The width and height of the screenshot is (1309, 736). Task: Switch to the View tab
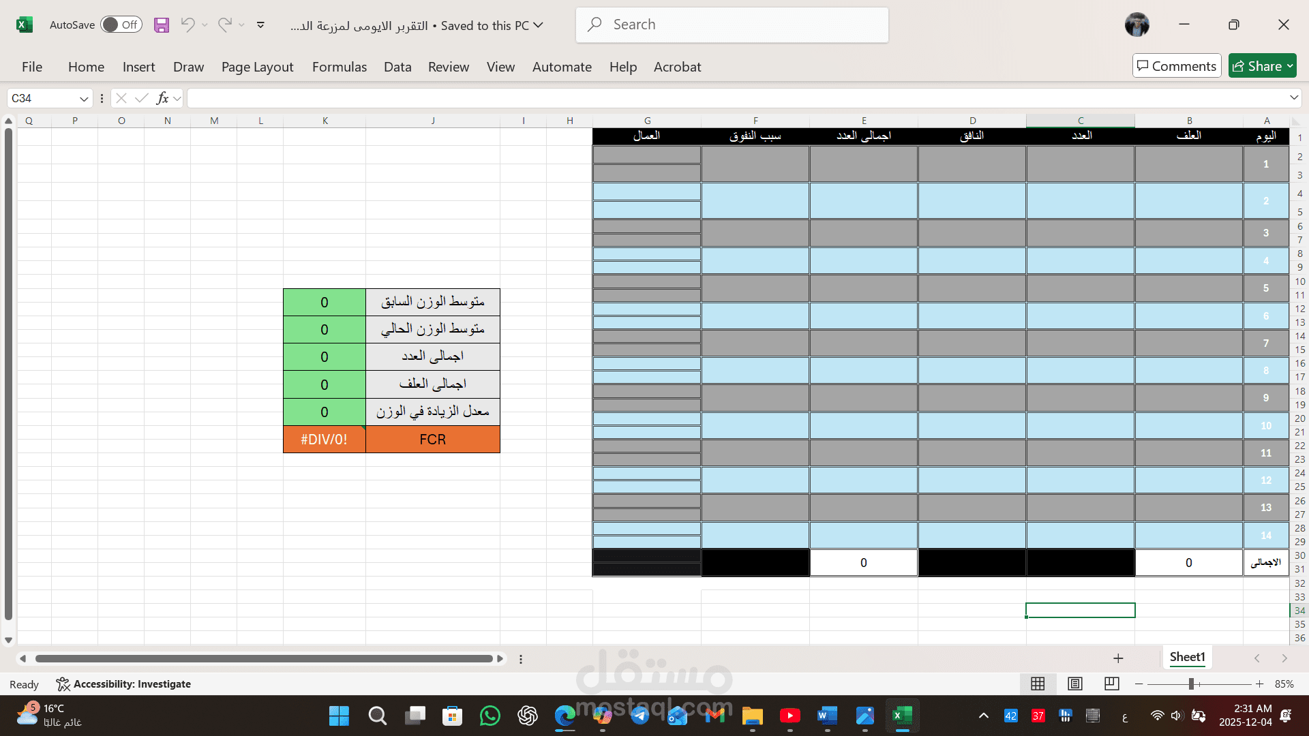(x=500, y=67)
